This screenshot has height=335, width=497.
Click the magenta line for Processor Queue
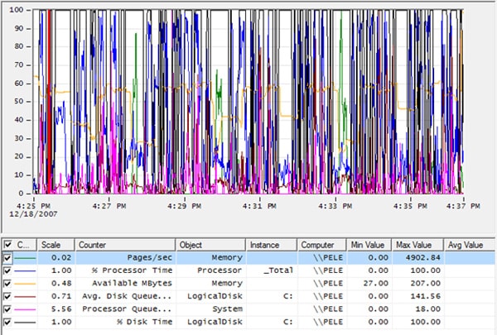(25, 309)
